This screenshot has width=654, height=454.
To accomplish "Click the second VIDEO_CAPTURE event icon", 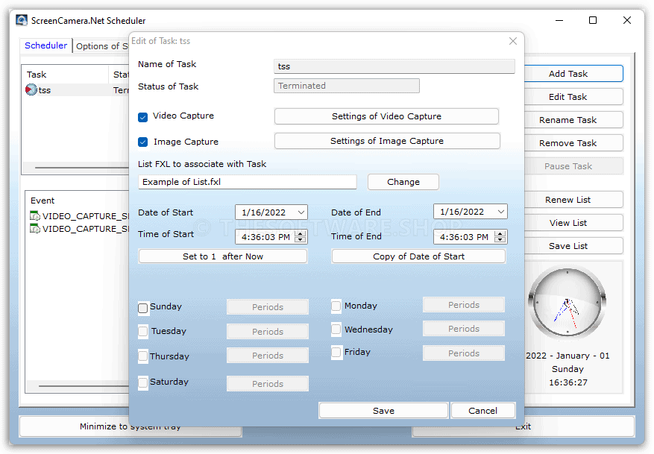I will click(35, 229).
